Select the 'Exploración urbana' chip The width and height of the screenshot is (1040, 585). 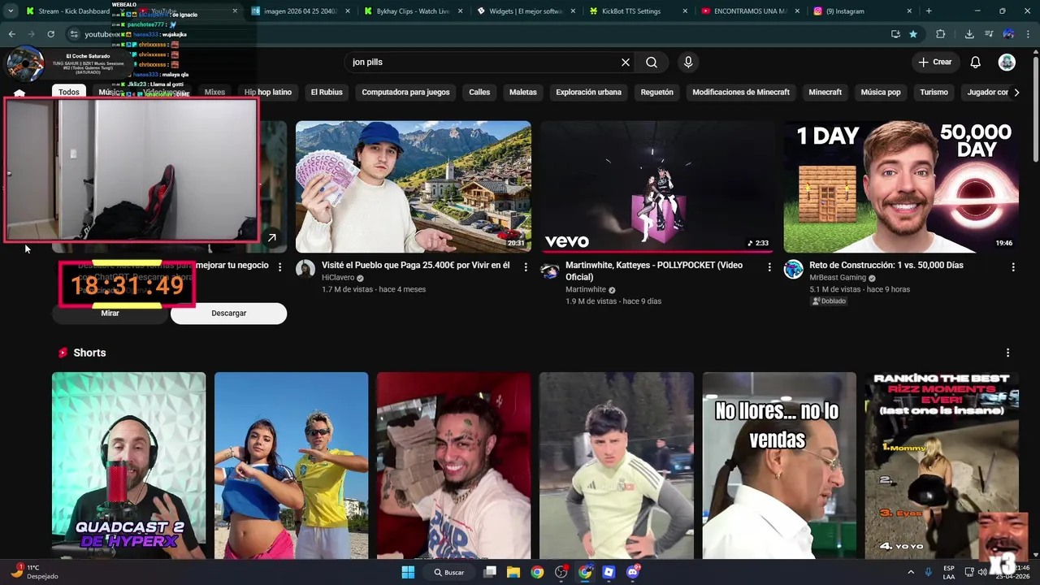(x=588, y=93)
